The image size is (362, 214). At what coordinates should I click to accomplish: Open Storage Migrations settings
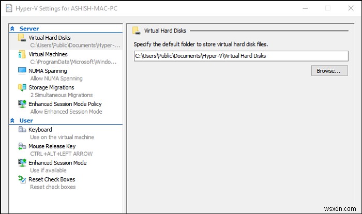51,87
